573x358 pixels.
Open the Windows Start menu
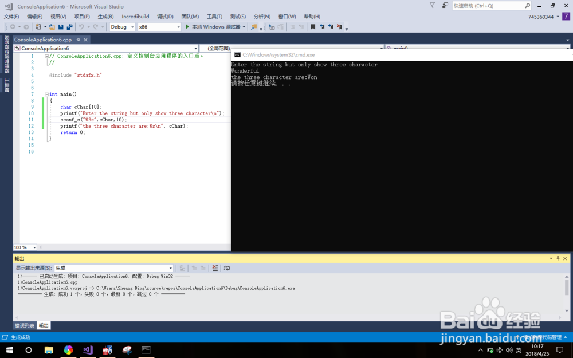10,350
